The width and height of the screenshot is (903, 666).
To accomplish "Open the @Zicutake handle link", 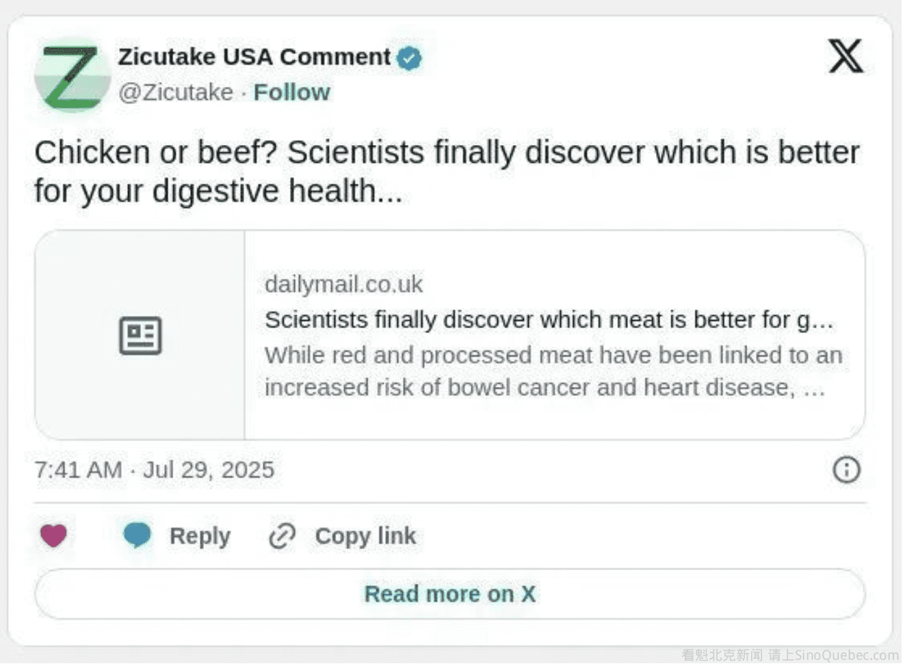I will [x=176, y=92].
